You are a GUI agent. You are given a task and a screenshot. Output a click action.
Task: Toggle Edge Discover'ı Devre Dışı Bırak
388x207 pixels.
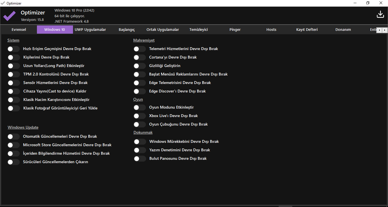[140, 91]
